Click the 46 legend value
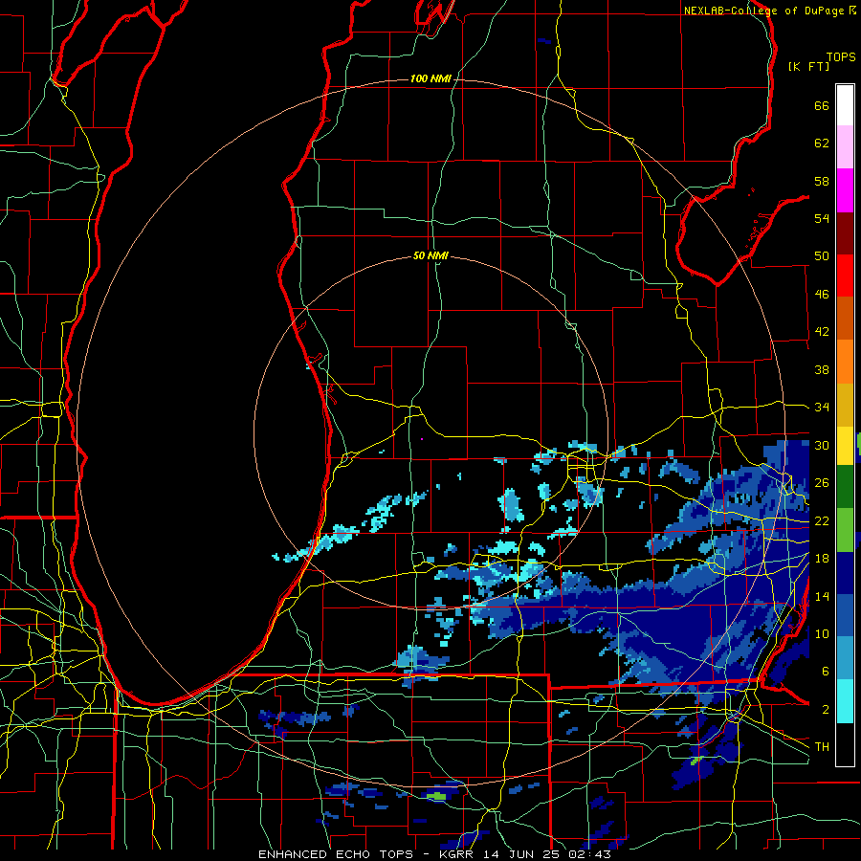This screenshot has width=861, height=861. (x=822, y=295)
